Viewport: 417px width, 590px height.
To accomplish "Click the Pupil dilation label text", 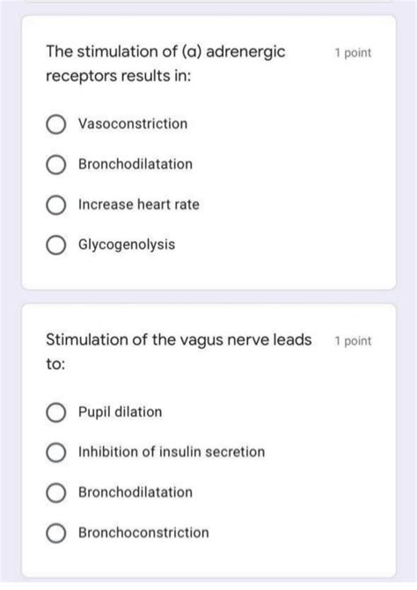I will (120, 412).
